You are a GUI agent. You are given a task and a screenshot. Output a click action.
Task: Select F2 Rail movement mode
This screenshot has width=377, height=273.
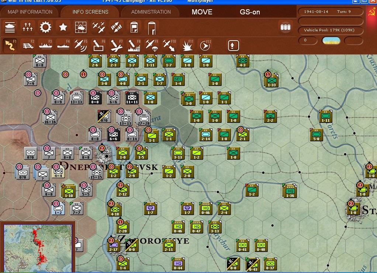[28, 45]
